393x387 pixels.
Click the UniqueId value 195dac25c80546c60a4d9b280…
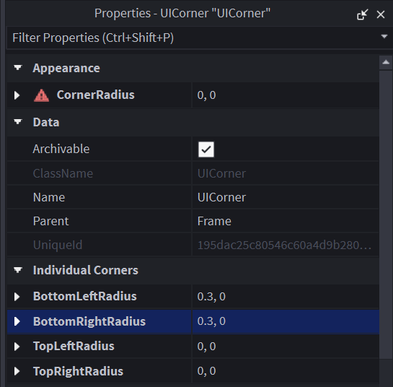point(284,245)
